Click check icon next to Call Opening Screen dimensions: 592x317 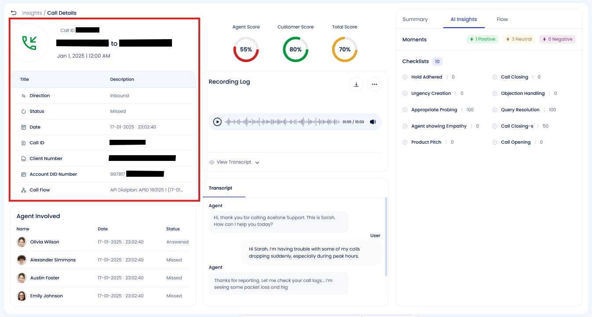495,142
